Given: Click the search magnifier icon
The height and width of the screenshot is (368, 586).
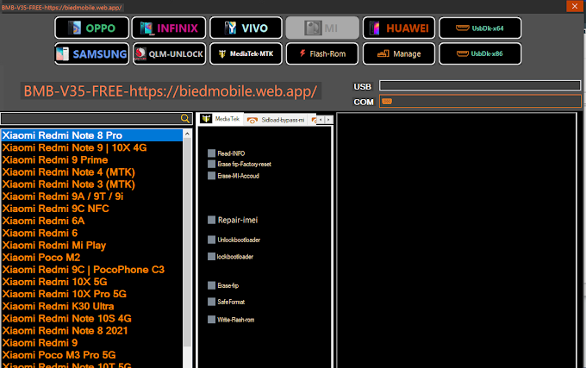Looking at the screenshot, I should tap(185, 118).
